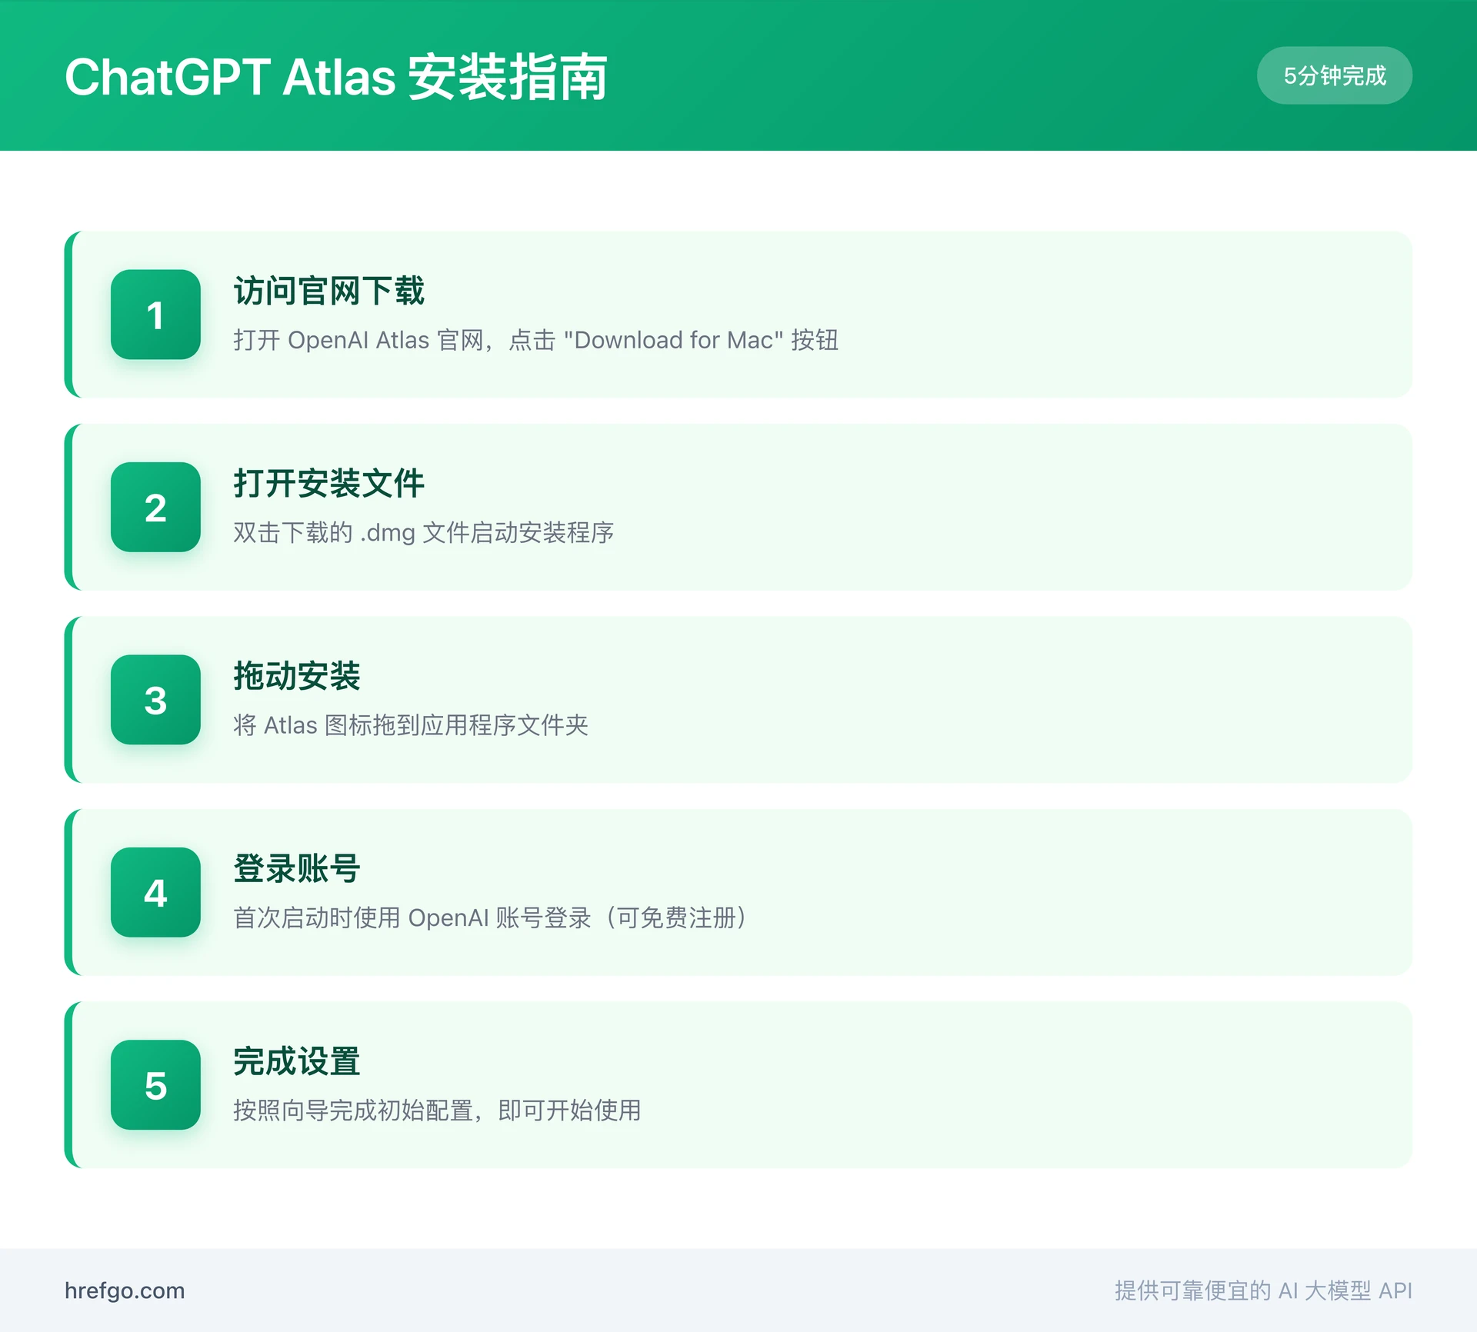Select the 登录账号 step heading
The width and height of the screenshot is (1477, 1332).
click(297, 868)
